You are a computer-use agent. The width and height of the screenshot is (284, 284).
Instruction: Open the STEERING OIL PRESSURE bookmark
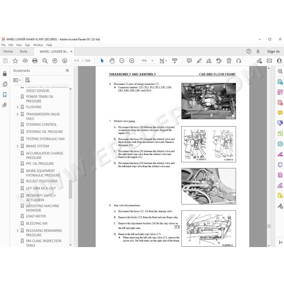(45, 132)
